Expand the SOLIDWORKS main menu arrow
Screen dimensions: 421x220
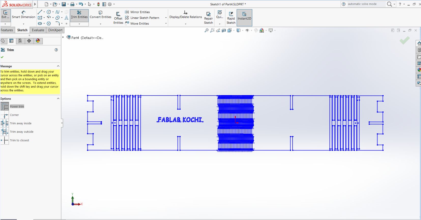coord(35,4)
